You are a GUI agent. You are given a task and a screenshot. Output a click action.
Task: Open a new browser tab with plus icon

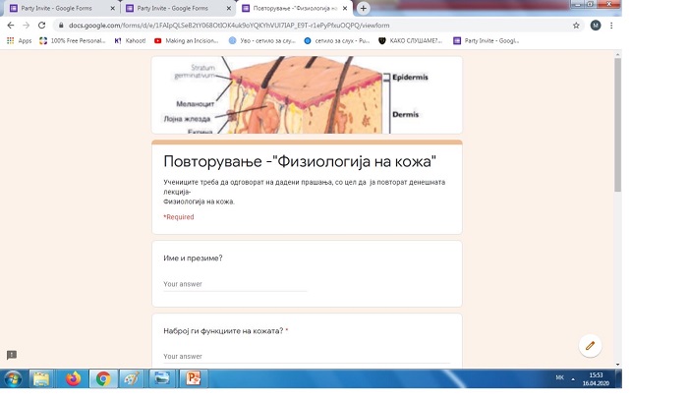click(x=364, y=8)
